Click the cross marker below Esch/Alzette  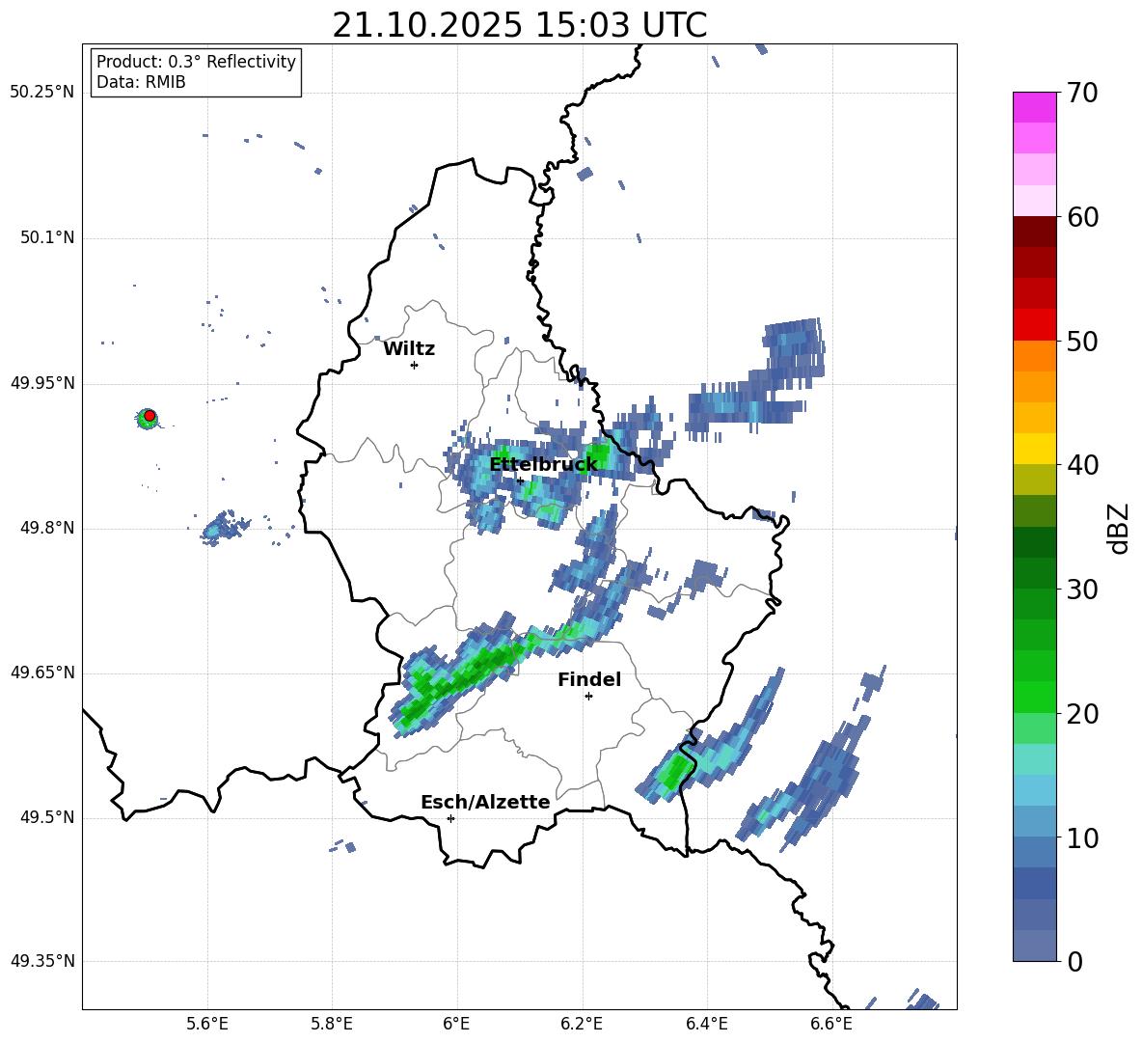coord(450,818)
